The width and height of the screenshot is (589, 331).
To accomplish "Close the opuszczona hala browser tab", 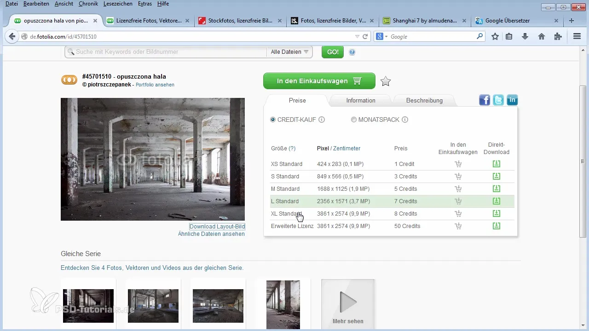I will pos(95,21).
